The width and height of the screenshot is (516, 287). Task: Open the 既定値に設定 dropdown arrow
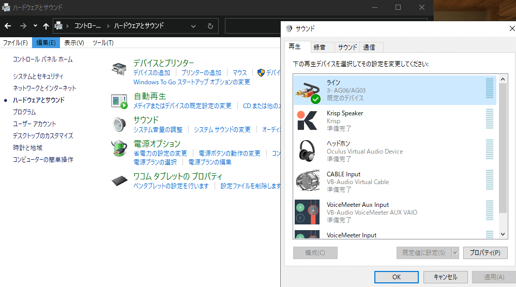coord(455,253)
